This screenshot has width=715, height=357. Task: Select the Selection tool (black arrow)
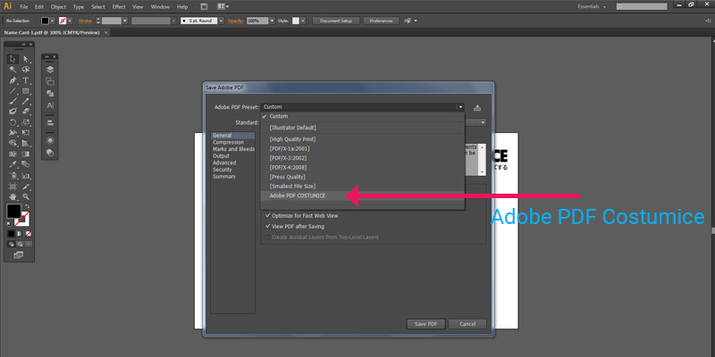click(13, 59)
